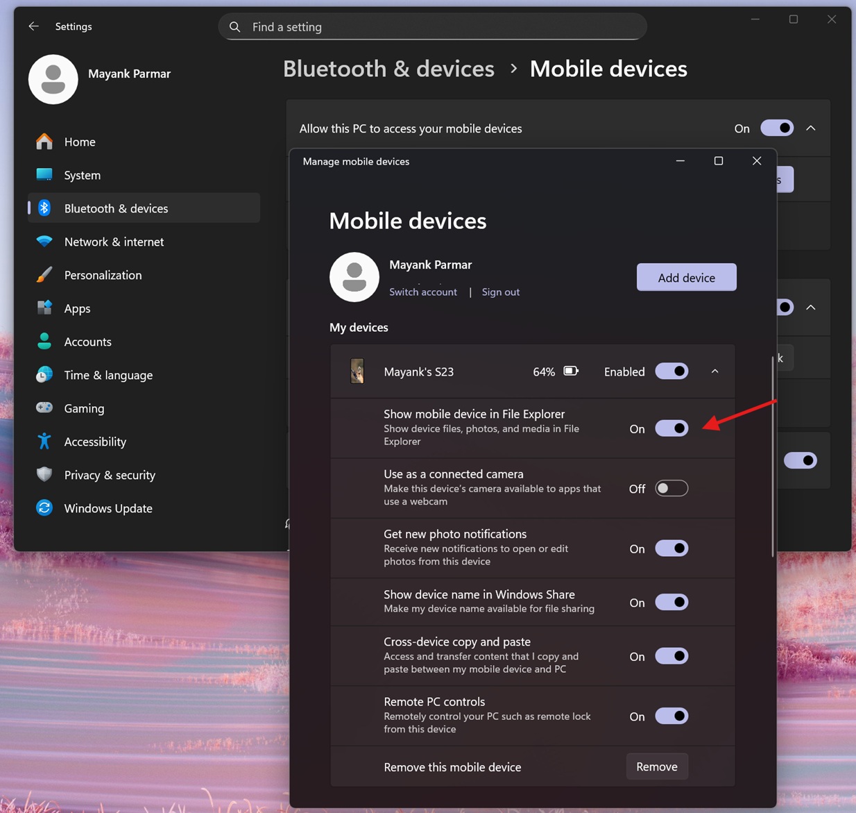Collapse the Mayank's S23 device details
Image resolution: width=856 pixels, height=813 pixels.
click(714, 371)
